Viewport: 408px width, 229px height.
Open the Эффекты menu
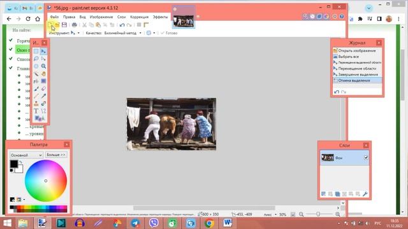point(160,17)
